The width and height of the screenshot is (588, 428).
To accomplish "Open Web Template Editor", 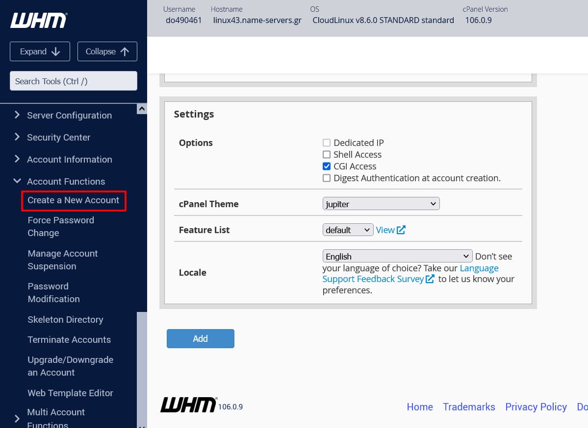I will (70, 393).
